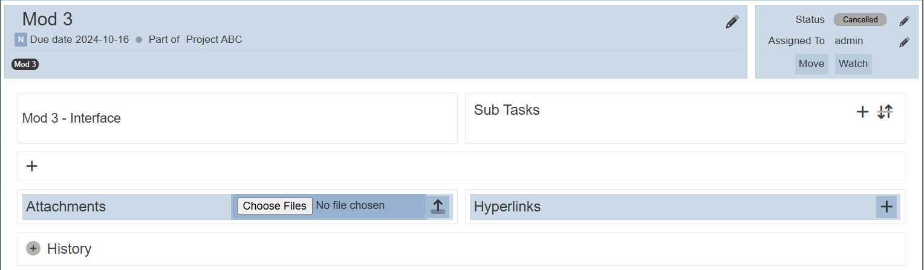Image resolution: width=924 pixels, height=270 pixels.
Task: Add a new sub task with plus icon
Action: click(x=862, y=112)
